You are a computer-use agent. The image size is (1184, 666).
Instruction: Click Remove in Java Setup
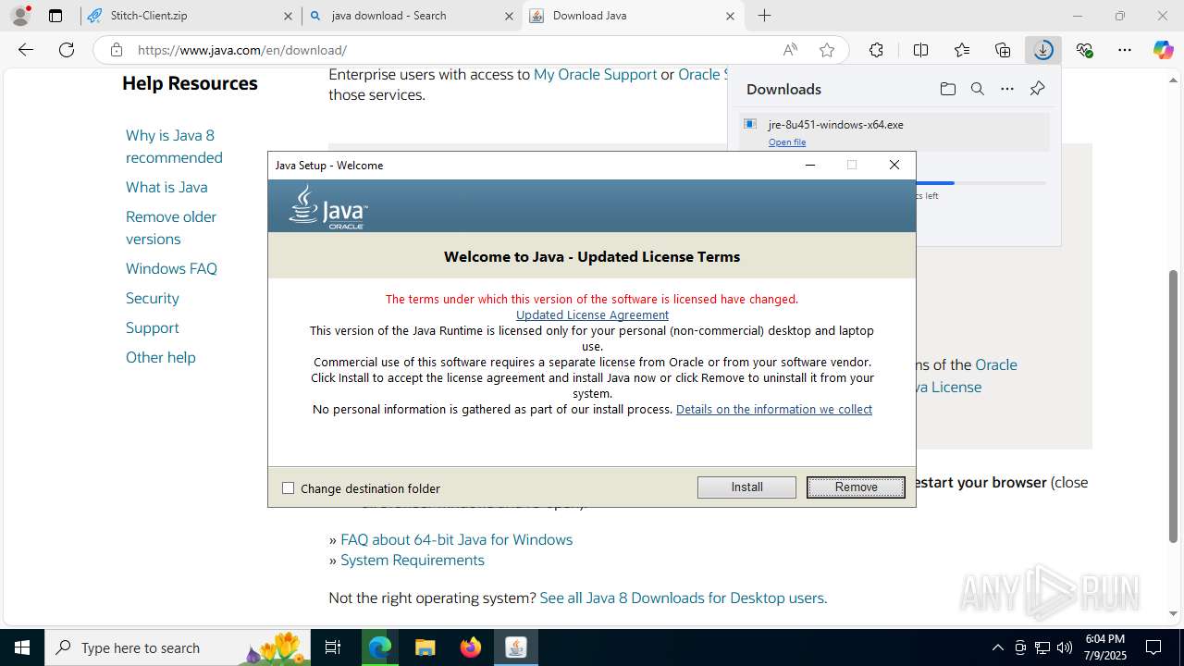pyautogui.click(x=856, y=487)
